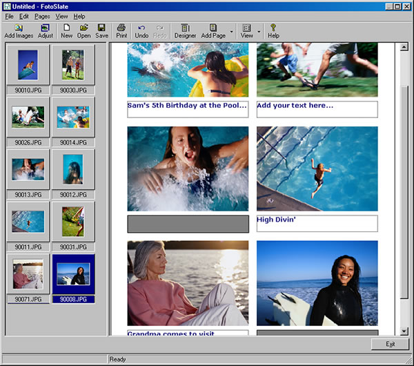The height and width of the screenshot is (366, 414).
Task: Select the running on grass photo on the page
Action: coord(317,70)
